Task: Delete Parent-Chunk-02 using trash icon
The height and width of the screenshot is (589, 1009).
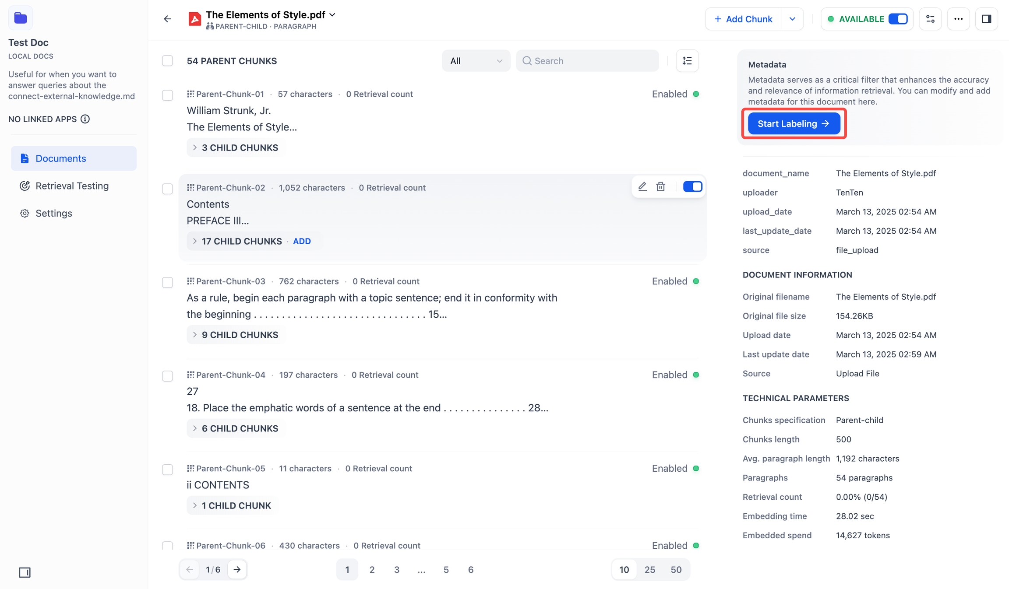Action: pyautogui.click(x=660, y=187)
